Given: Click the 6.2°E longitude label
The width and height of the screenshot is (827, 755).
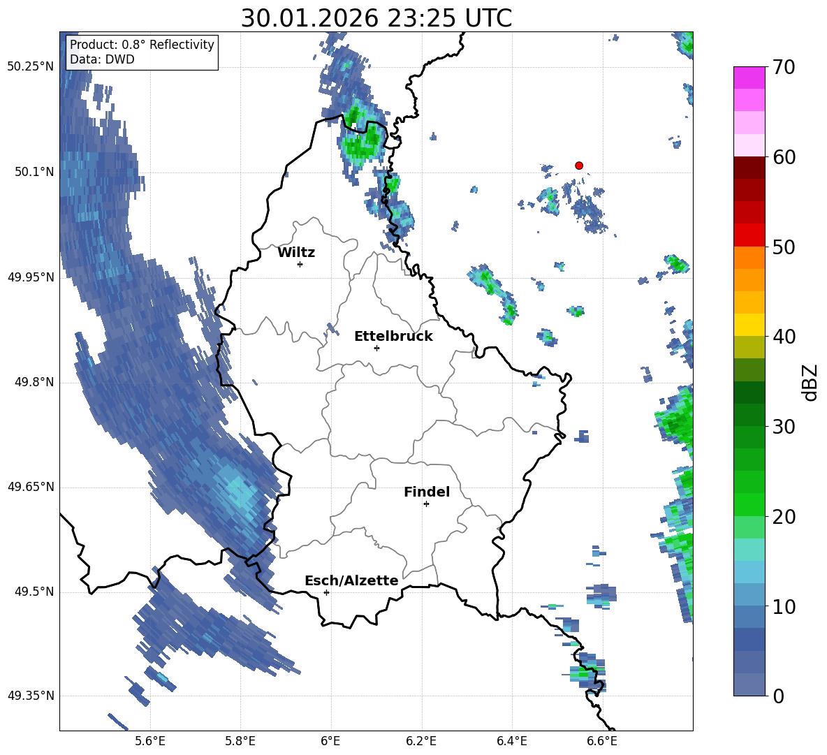Looking at the screenshot, I should coord(421,741).
